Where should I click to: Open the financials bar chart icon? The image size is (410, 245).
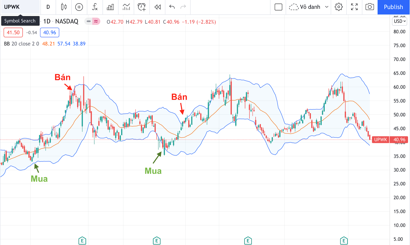coord(110,7)
